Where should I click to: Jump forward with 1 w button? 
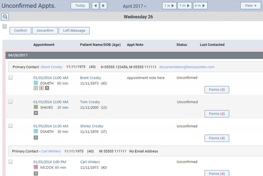(169, 6)
